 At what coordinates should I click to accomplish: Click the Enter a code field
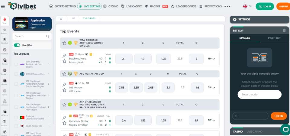pyautogui.click(x=259, y=95)
